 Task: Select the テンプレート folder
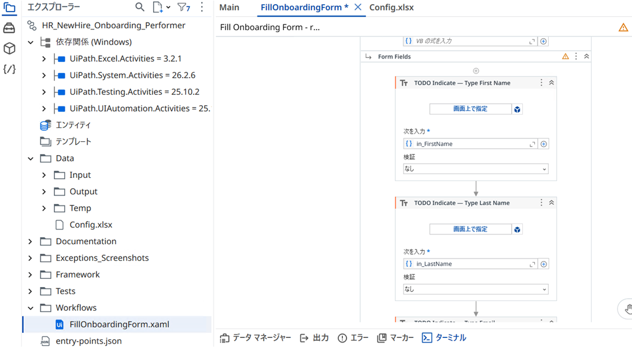tap(73, 142)
